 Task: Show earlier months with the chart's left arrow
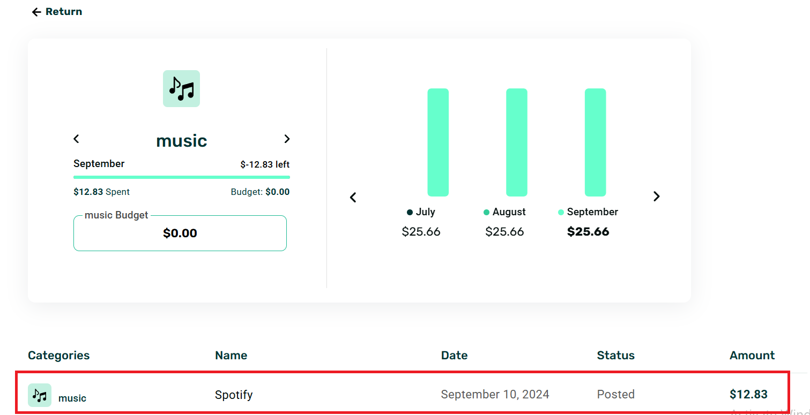(353, 197)
